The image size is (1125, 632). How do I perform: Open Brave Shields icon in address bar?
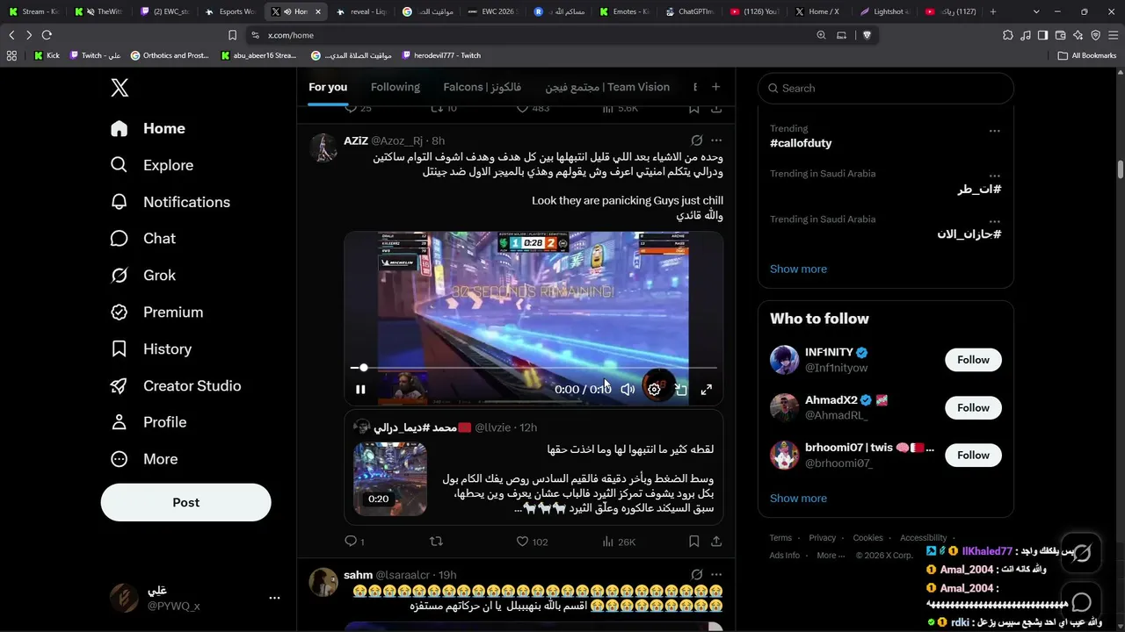coord(867,35)
